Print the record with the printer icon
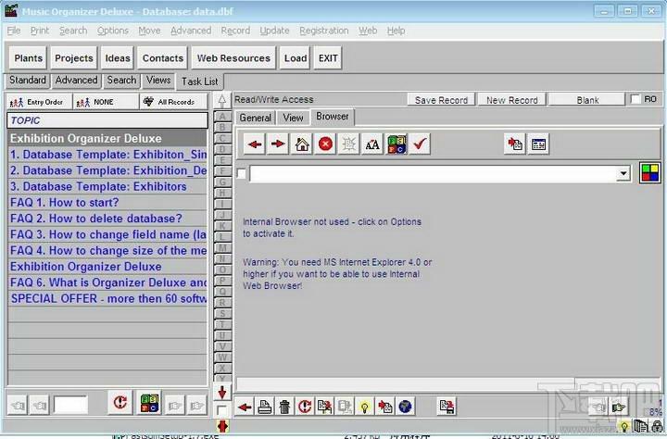 click(x=265, y=408)
